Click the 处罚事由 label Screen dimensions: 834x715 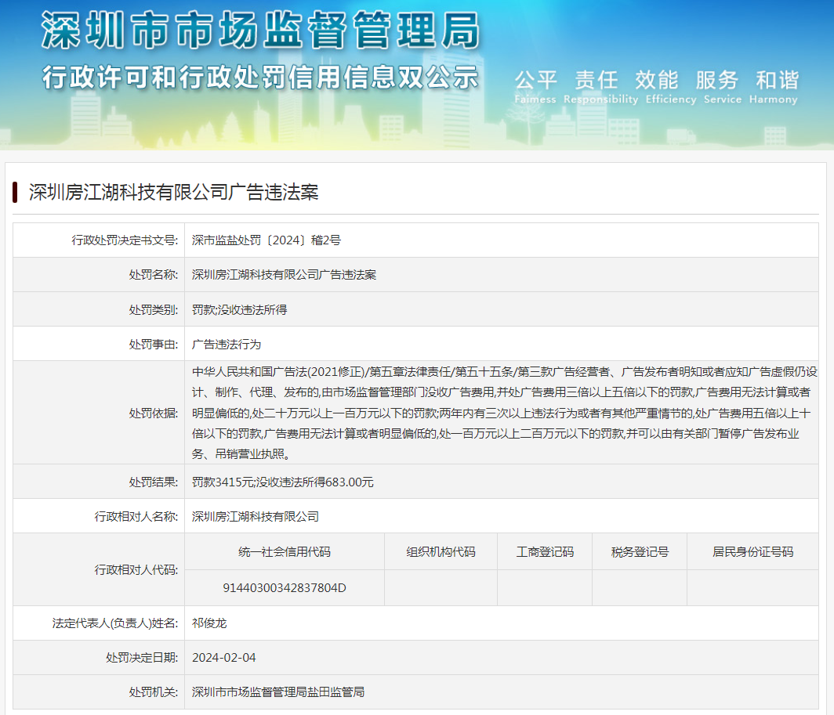click(x=153, y=345)
